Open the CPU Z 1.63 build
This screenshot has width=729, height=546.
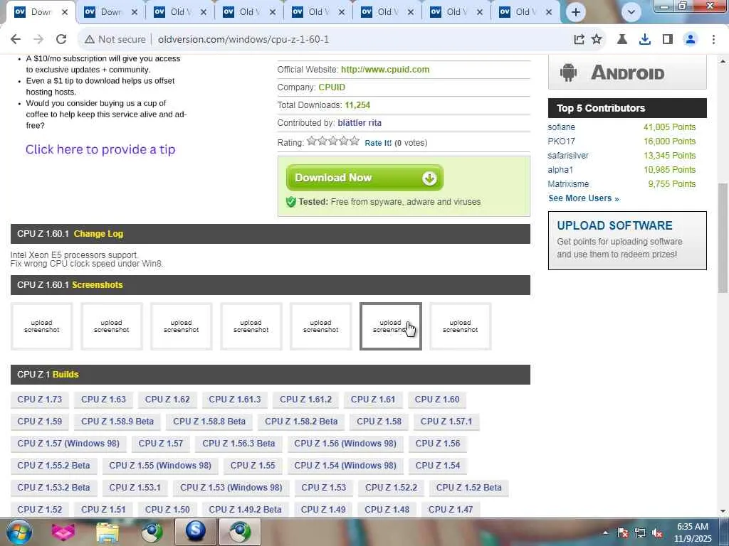(103, 400)
